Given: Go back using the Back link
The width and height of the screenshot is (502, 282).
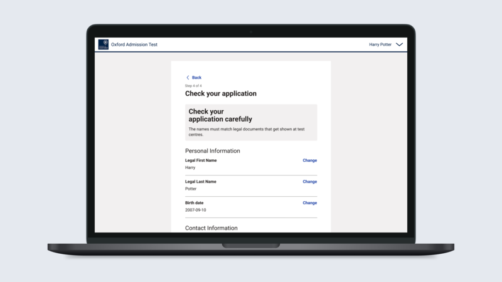Looking at the screenshot, I should (196, 78).
